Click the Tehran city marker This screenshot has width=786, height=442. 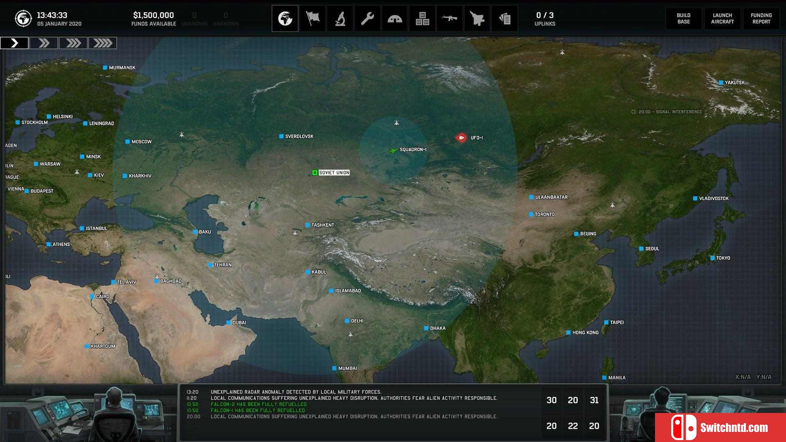pyautogui.click(x=210, y=265)
